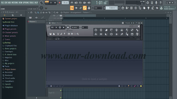Open the ADD menu
The image size is (177, 99).
(x=9, y=2)
